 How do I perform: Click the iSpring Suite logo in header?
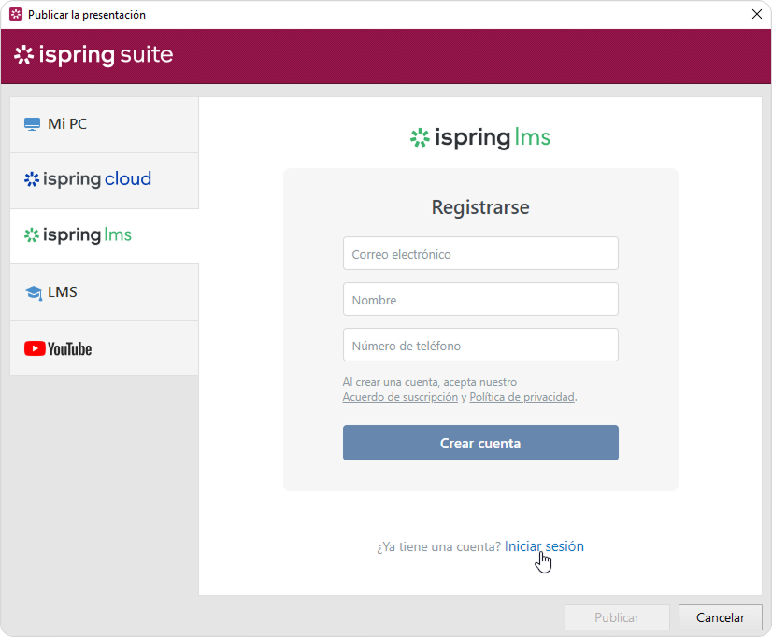pos(93,55)
